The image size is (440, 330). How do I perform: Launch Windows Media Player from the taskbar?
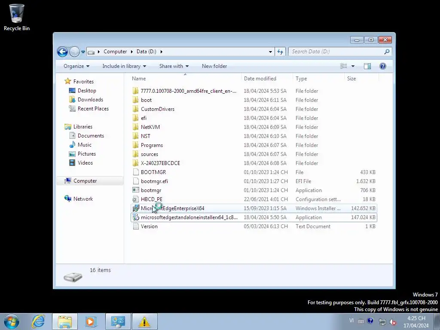91,321
